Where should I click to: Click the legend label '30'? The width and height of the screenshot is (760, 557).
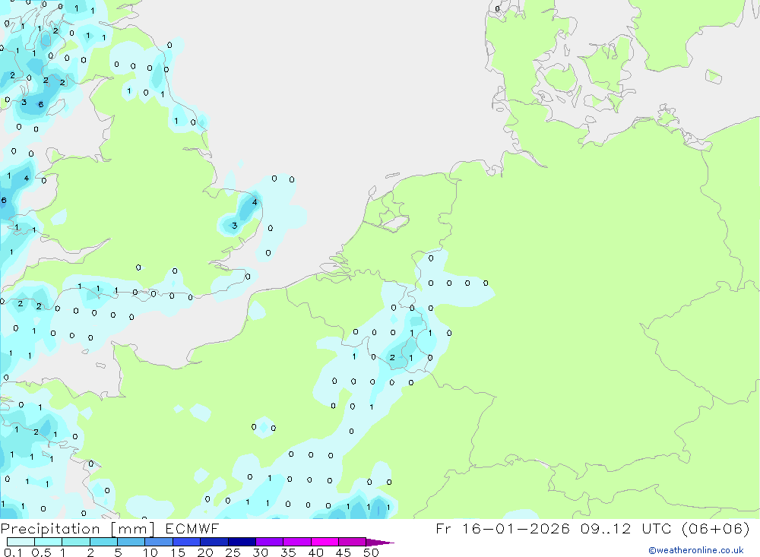point(261,552)
